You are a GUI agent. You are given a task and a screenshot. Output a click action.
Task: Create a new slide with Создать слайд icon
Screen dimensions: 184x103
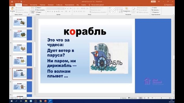(x=32, y=9)
